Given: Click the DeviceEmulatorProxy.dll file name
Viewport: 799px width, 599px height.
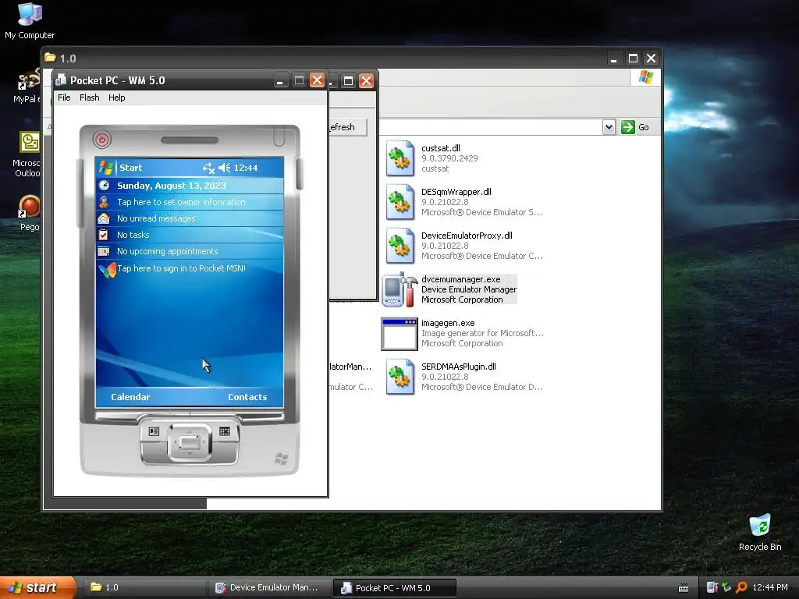Looking at the screenshot, I should click(467, 236).
